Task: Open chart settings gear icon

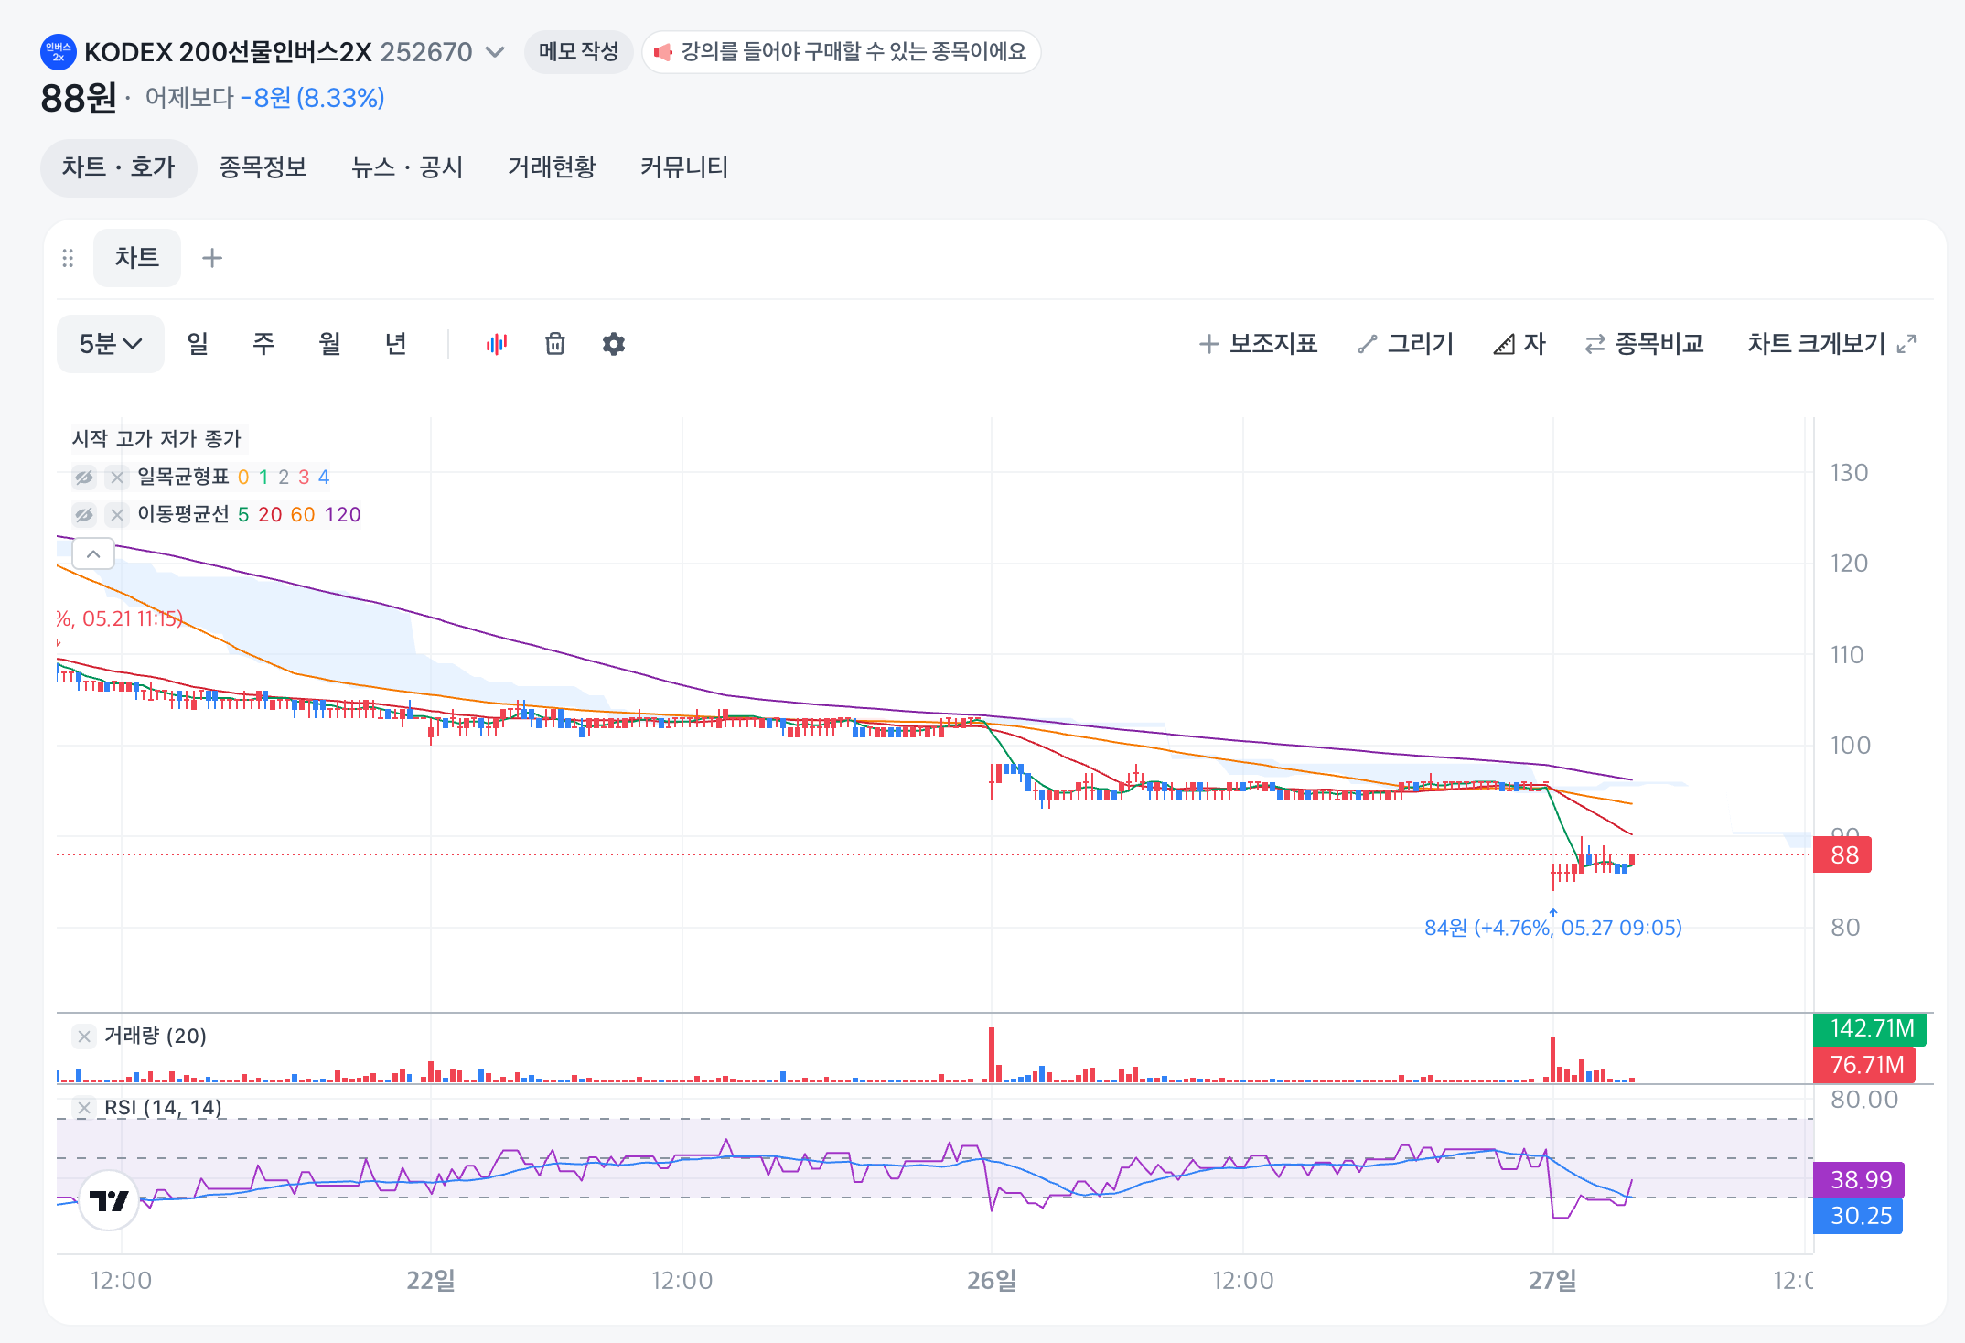Action: [614, 344]
